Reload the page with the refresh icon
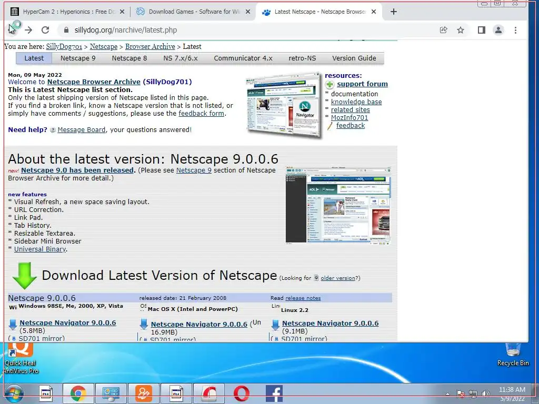 click(45, 30)
